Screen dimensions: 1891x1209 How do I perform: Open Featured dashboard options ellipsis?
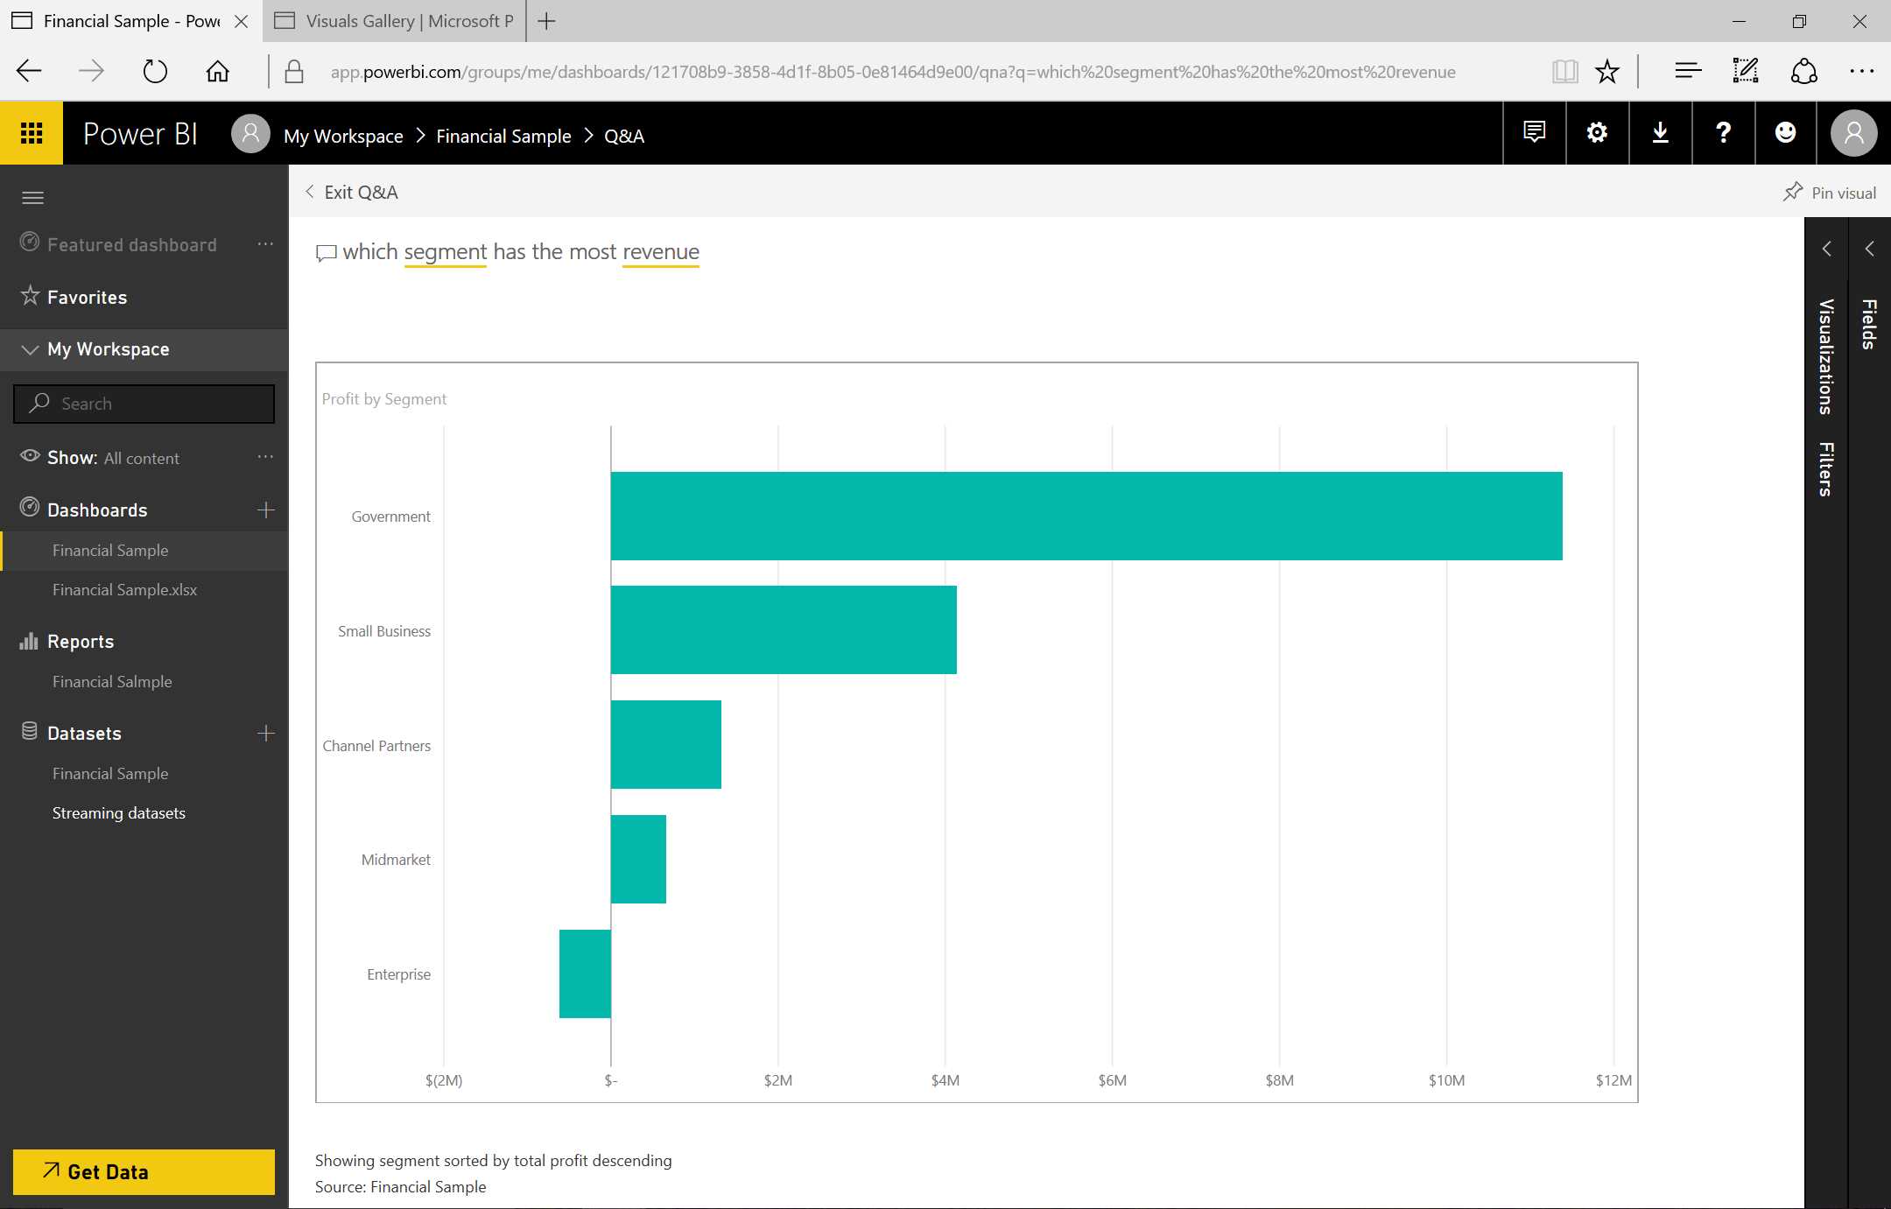click(265, 244)
